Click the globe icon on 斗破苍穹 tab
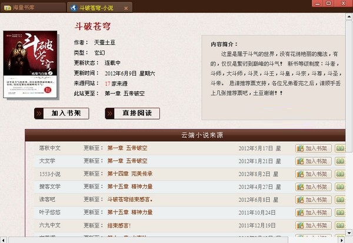 click(74, 8)
